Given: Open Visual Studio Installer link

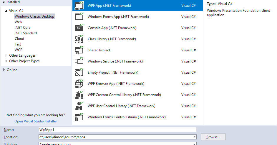Looking at the screenshot, I should (x=36, y=121).
